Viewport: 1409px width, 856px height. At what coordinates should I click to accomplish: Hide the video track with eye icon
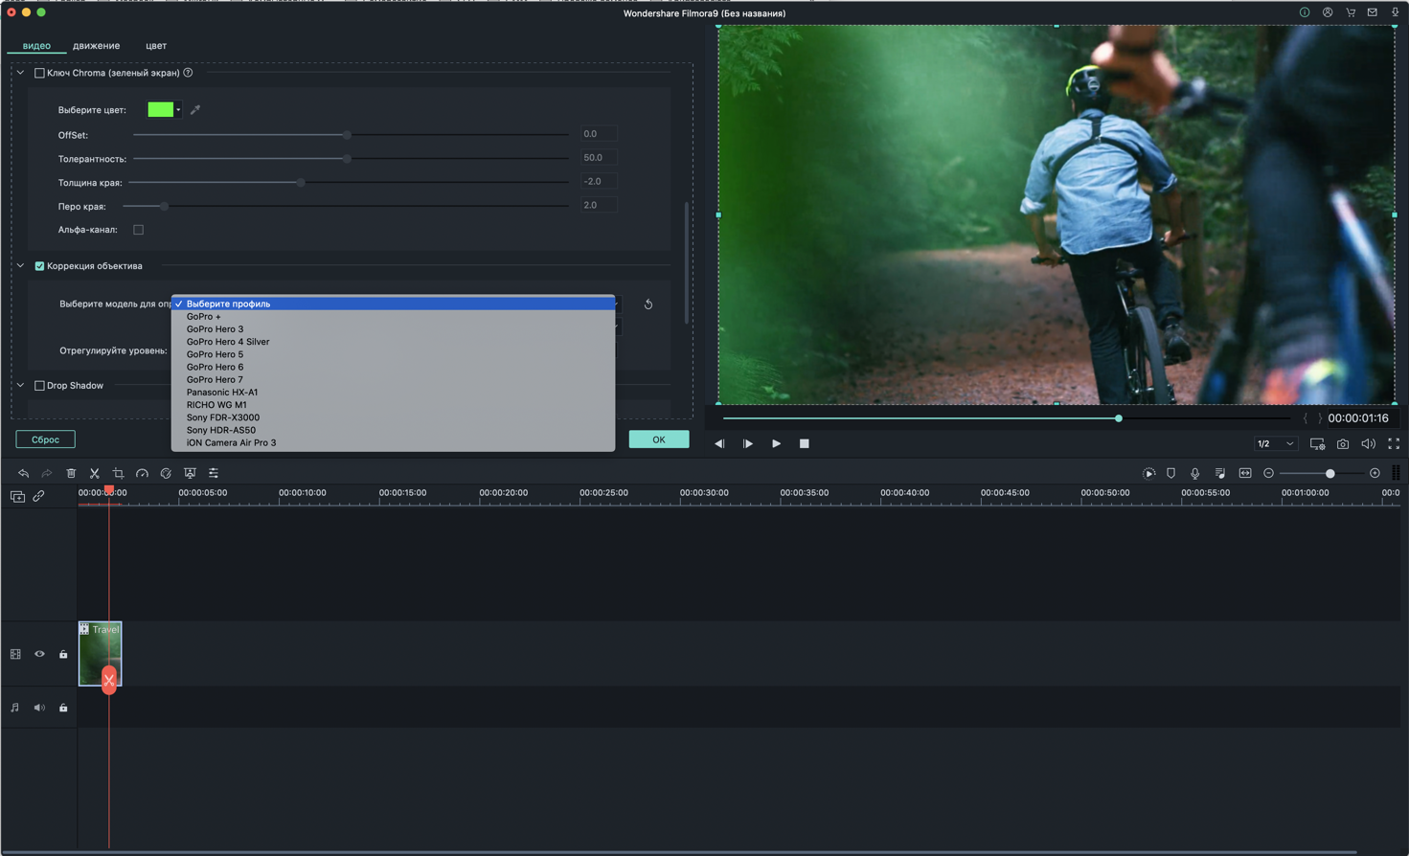click(x=39, y=654)
